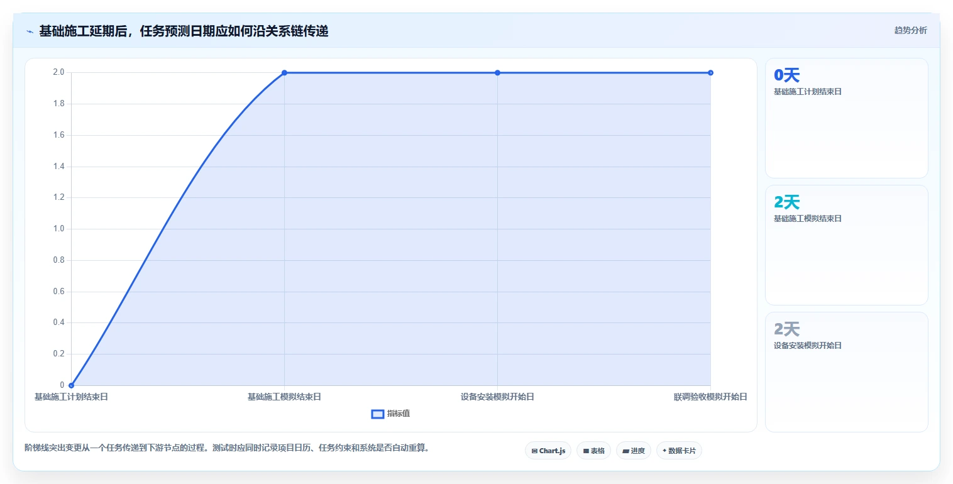Toggle the 指标值 legend item

coord(390,414)
